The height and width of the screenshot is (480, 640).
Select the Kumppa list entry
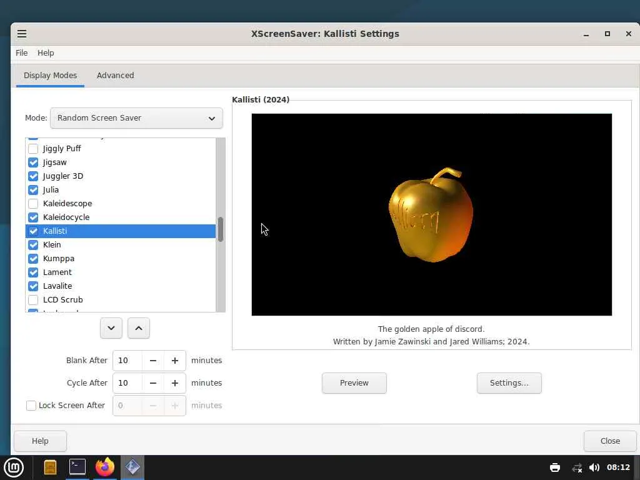click(121, 258)
